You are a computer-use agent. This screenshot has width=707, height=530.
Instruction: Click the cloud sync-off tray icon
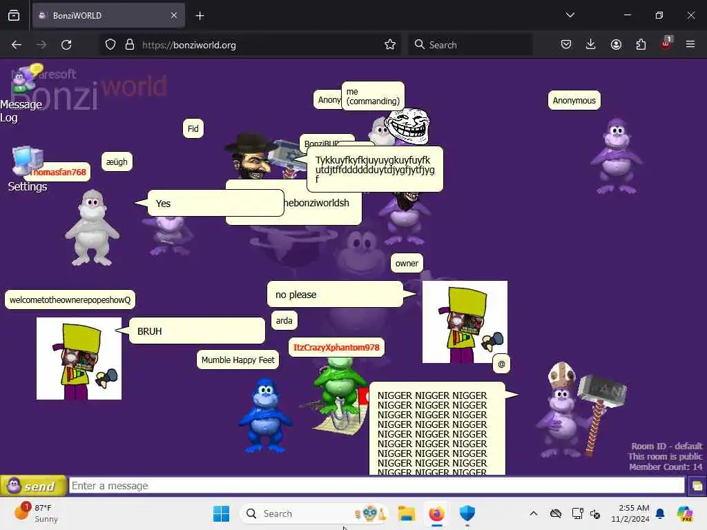pos(556,513)
